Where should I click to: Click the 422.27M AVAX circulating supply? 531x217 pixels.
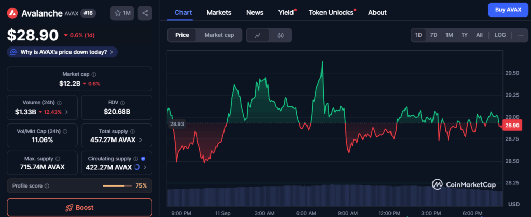(109, 167)
